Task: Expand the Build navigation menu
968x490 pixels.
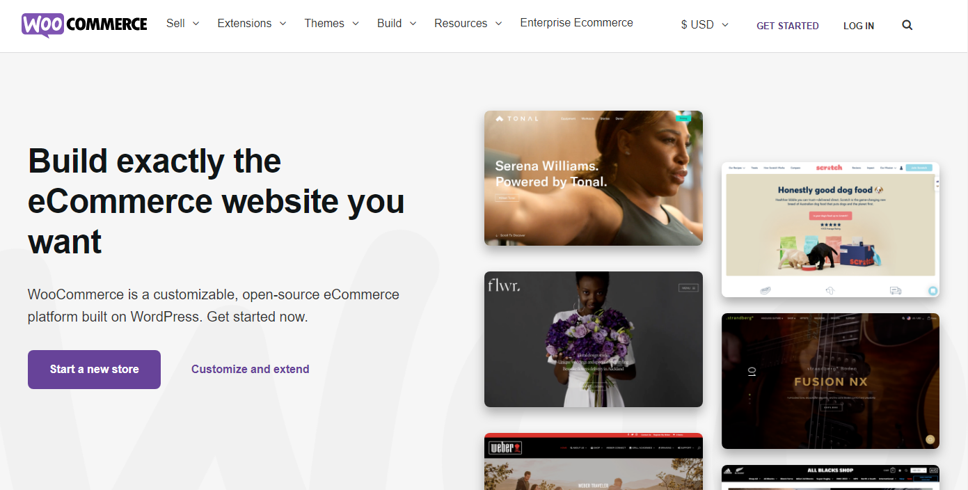Action: click(397, 23)
